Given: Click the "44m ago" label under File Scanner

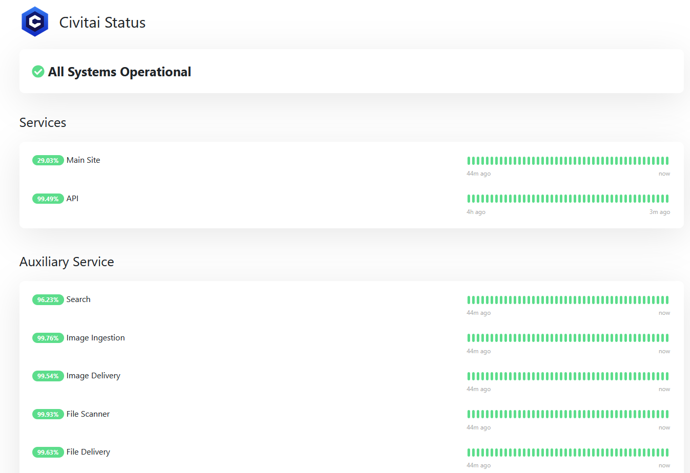Looking at the screenshot, I should 479,427.
